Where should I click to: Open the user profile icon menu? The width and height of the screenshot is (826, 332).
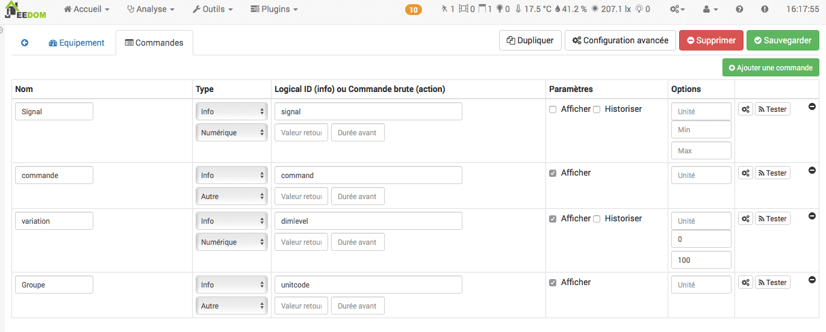[710, 10]
